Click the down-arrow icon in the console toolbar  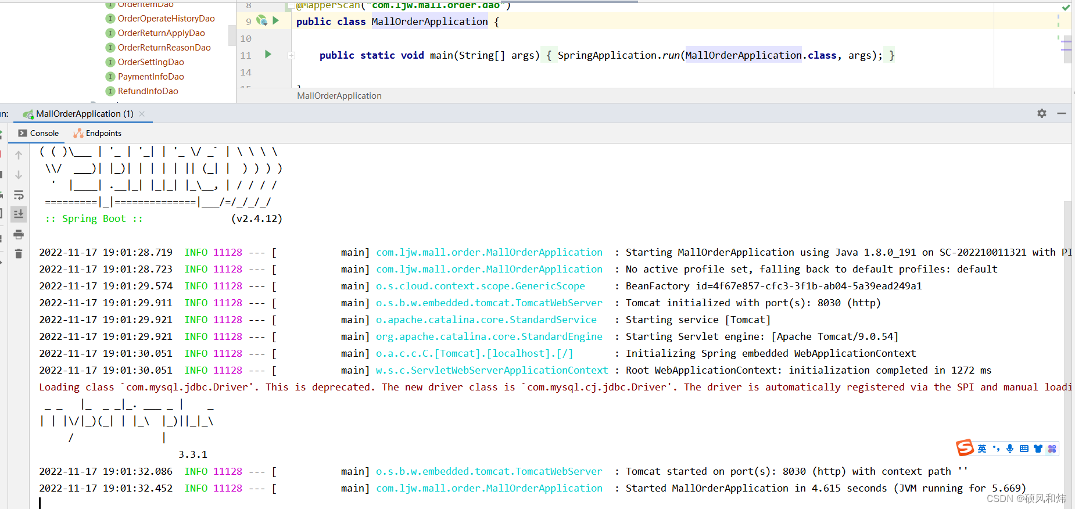(x=19, y=175)
